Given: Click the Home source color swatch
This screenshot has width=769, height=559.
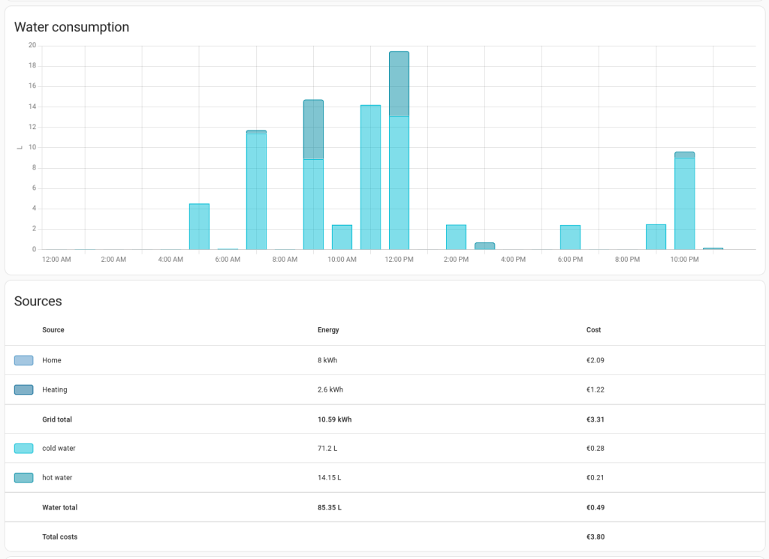Looking at the screenshot, I should click(23, 360).
